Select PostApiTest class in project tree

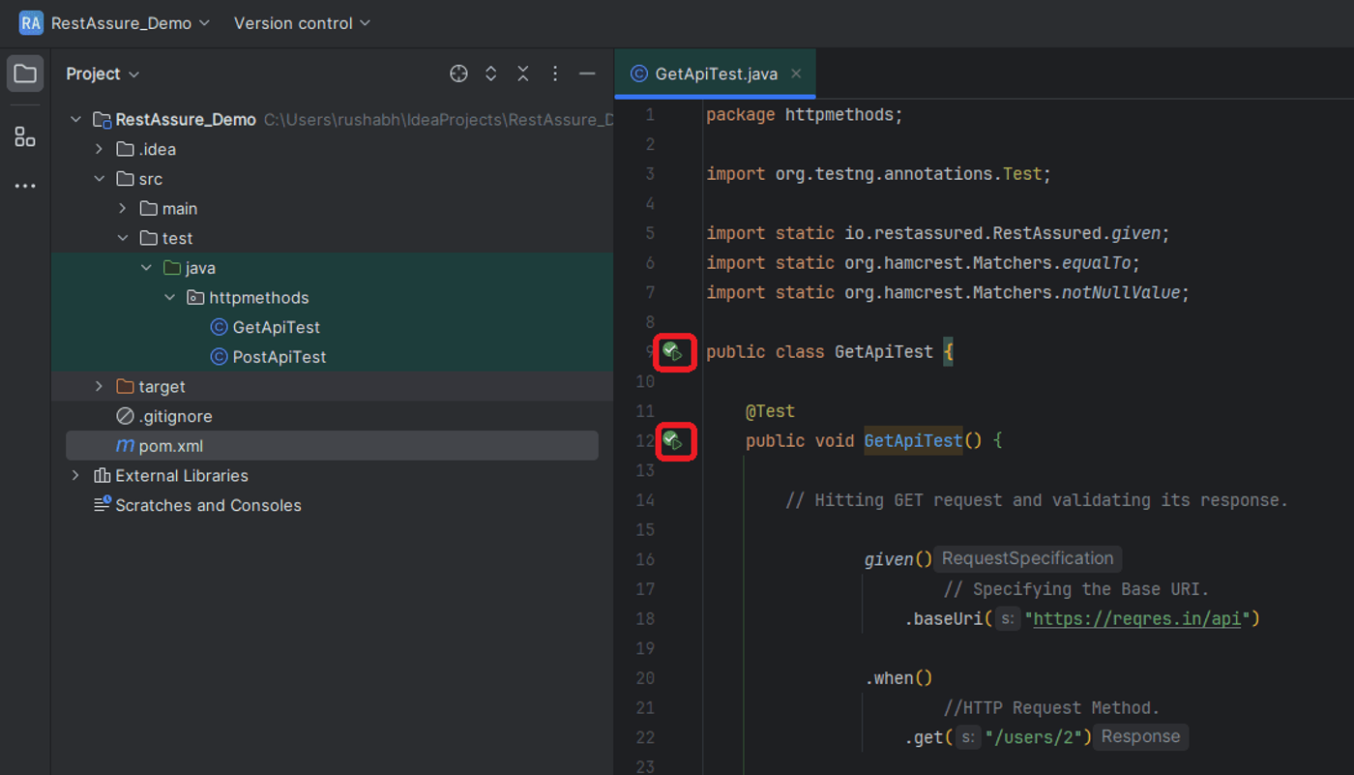tap(268, 357)
